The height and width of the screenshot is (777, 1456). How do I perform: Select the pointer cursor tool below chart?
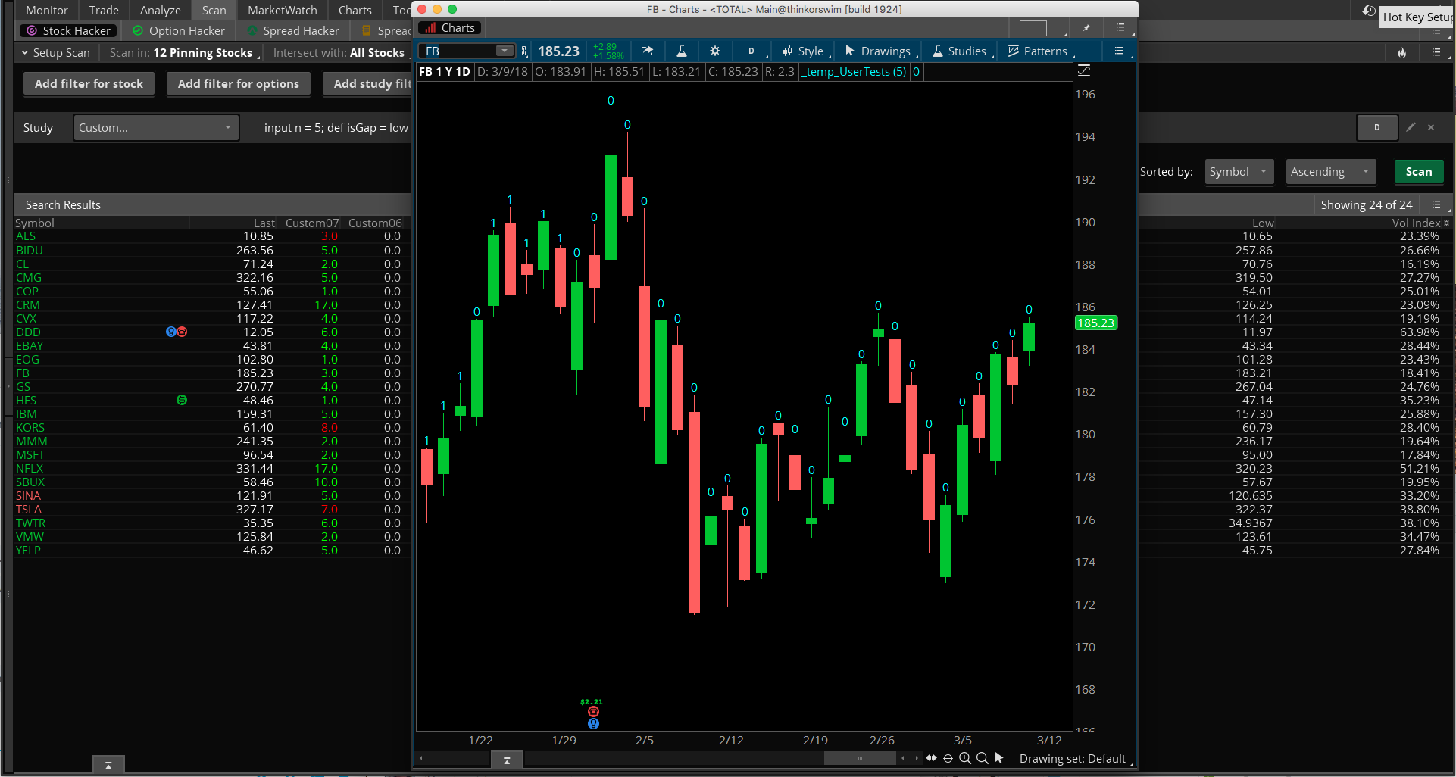tap(999, 758)
